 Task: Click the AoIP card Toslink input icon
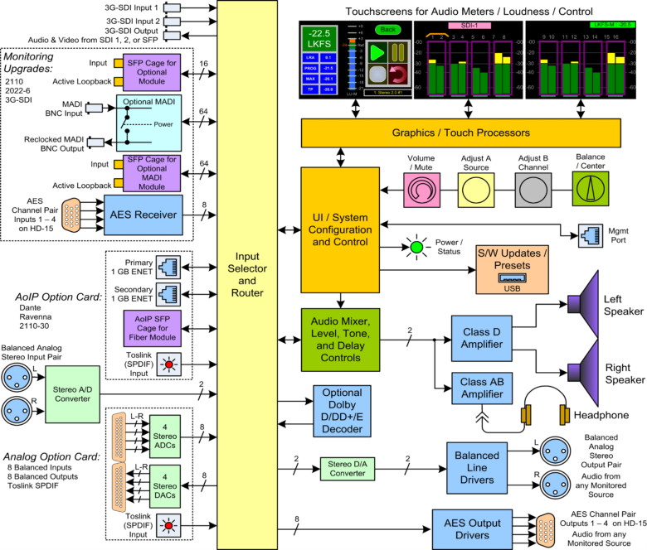click(168, 364)
